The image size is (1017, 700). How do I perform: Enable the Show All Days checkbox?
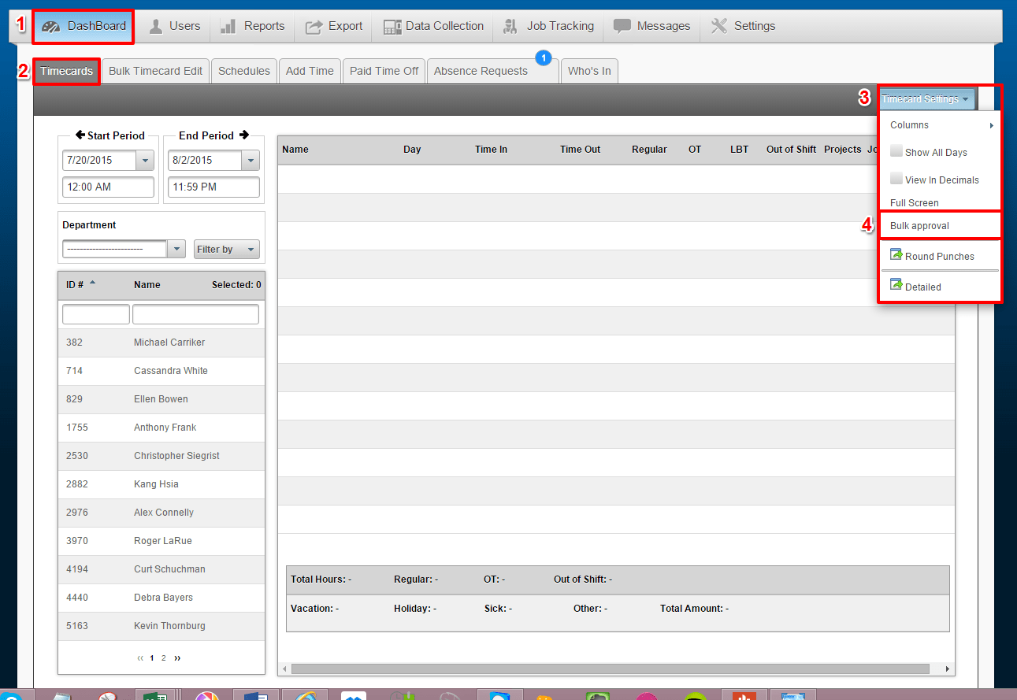point(896,151)
